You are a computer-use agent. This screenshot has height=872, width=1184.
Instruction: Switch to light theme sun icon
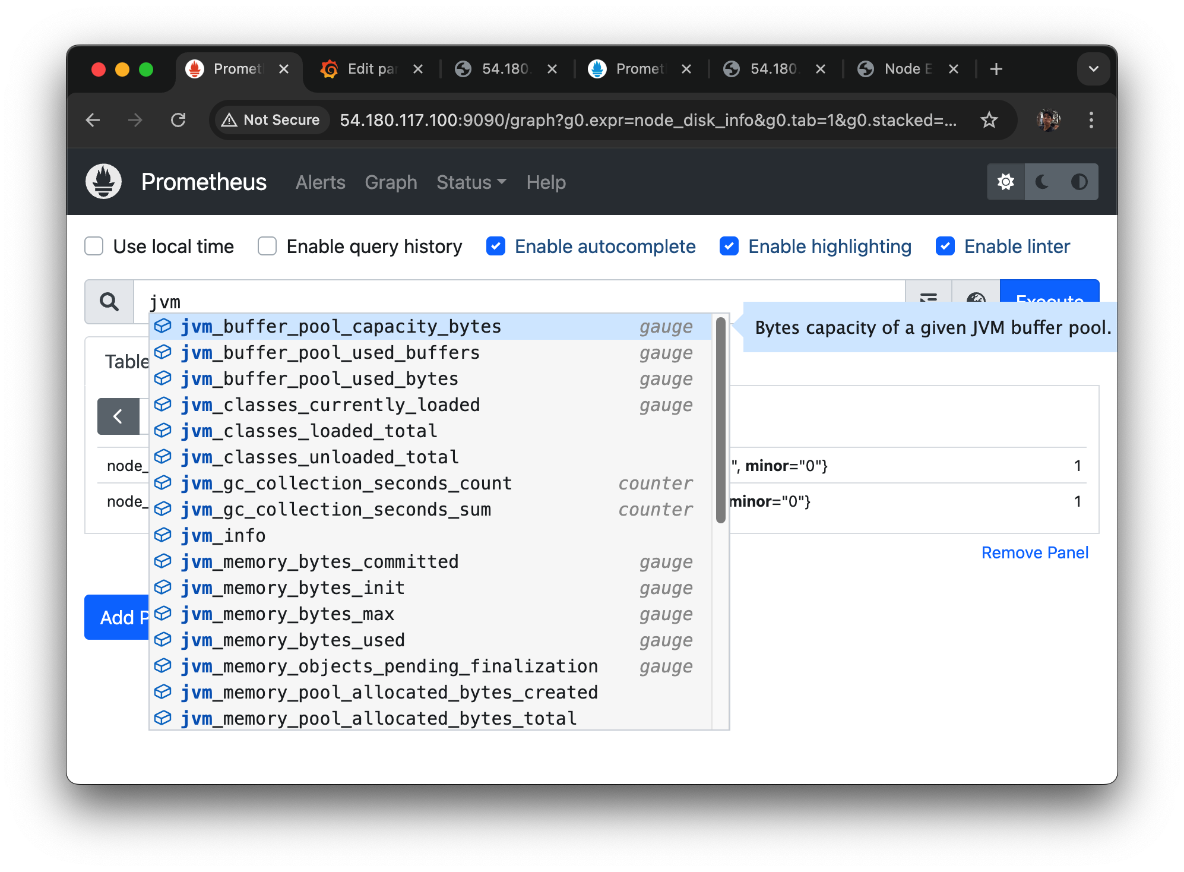(1005, 182)
